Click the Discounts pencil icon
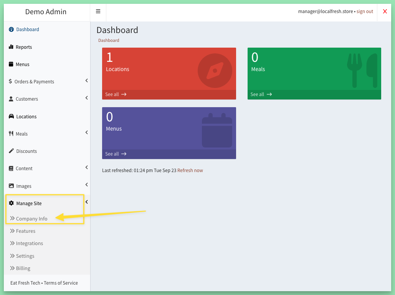 pos(12,151)
